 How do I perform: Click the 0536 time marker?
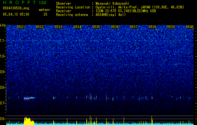point(115,27)
